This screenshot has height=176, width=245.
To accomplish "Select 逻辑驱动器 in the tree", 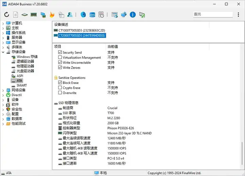I will point(25,61).
